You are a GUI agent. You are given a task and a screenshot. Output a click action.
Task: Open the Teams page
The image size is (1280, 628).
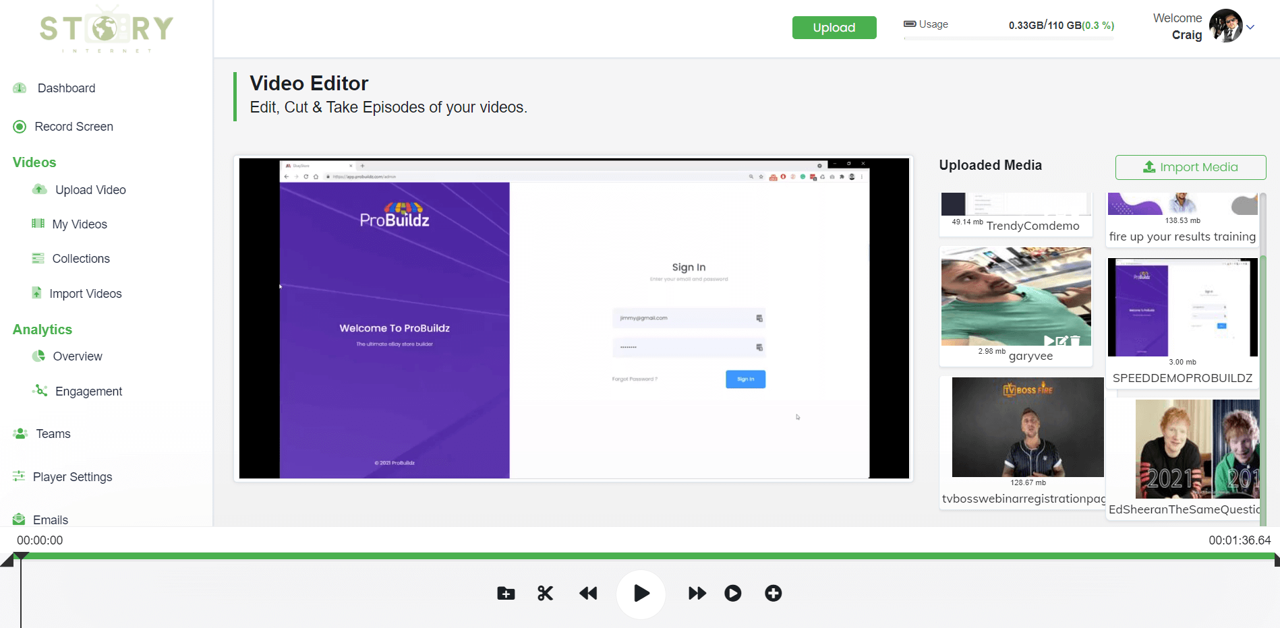(53, 434)
